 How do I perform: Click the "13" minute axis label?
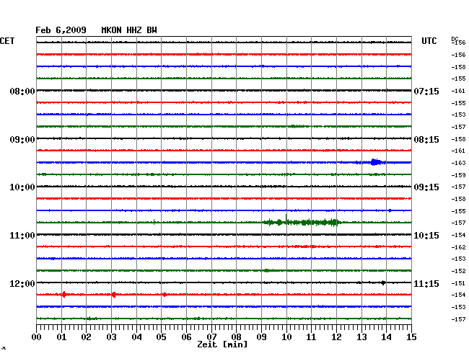pos(361,337)
